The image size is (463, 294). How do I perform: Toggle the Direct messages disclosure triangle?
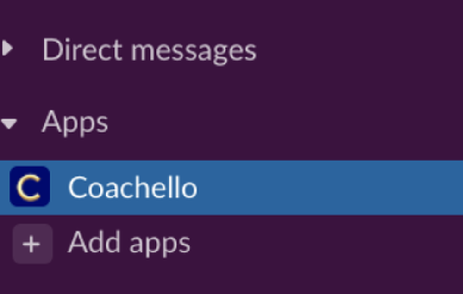click(x=8, y=49)
